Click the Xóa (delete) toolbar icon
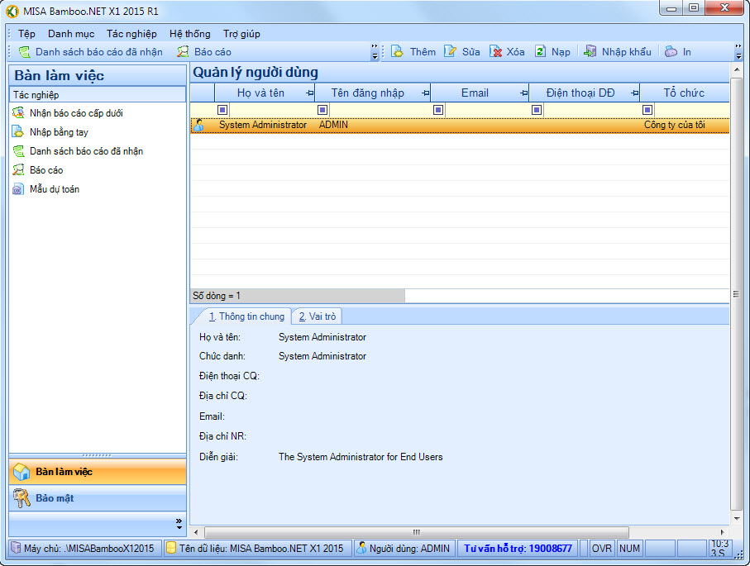Image resolution: width=750 pixels, height=566 pixels. coord(495,51)
